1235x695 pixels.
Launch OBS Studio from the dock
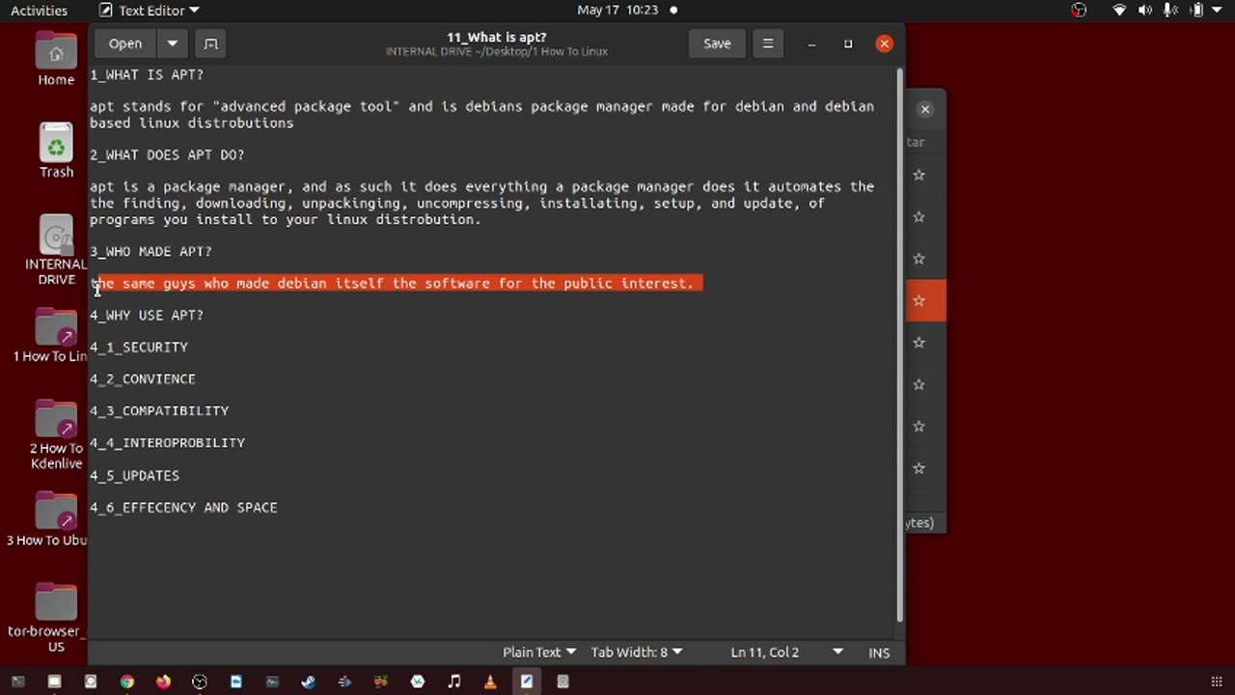(x=200, y=681)
